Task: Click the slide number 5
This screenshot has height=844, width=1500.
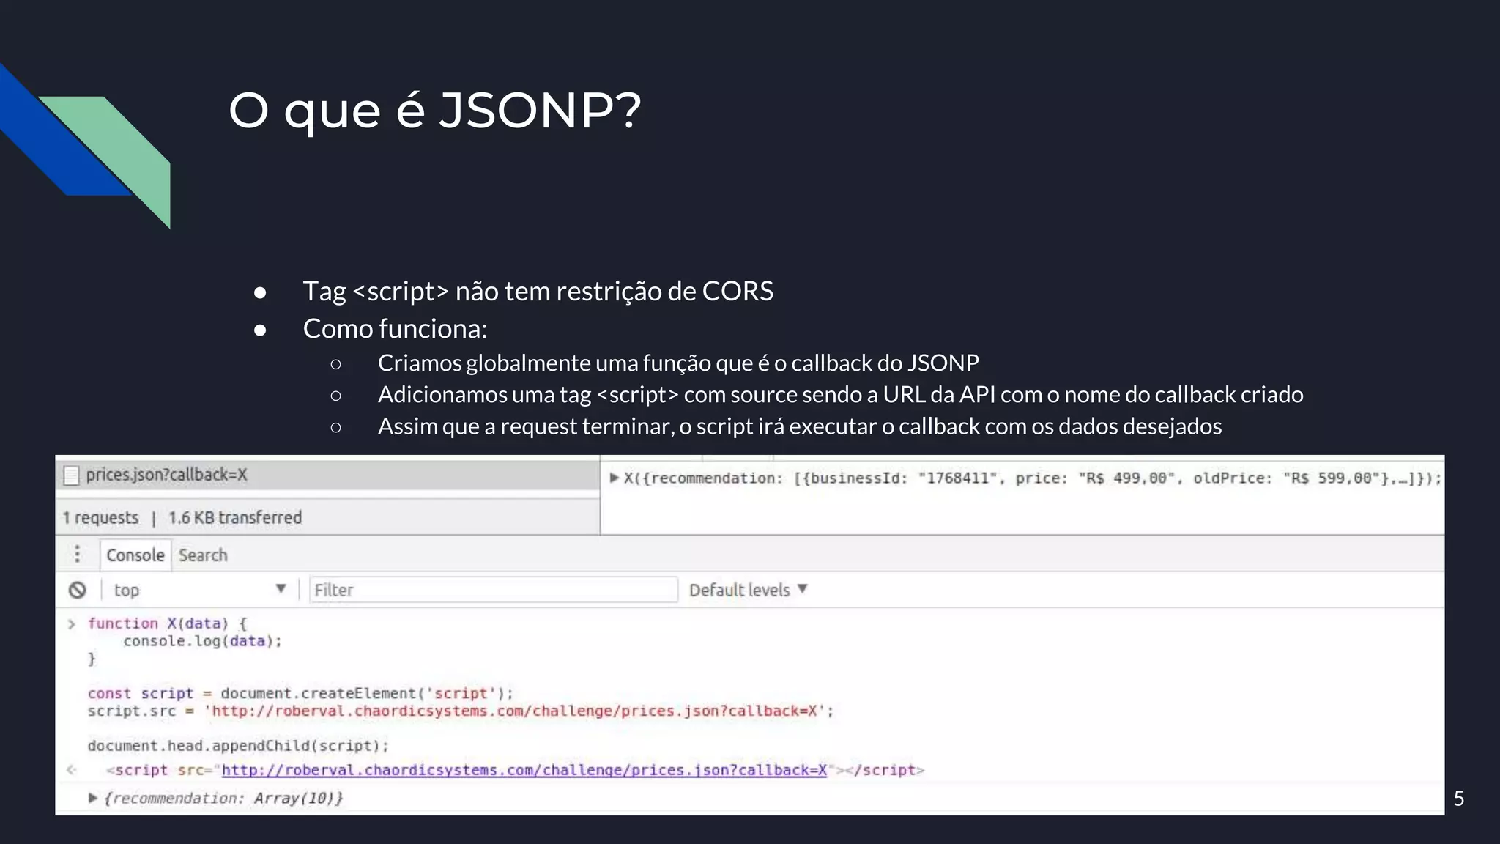Action: [x=1458, y=799]
